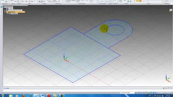Choose the Smart Dimension tool
The height and width of the screenshot is (97, 173).
tap(55, 1)
